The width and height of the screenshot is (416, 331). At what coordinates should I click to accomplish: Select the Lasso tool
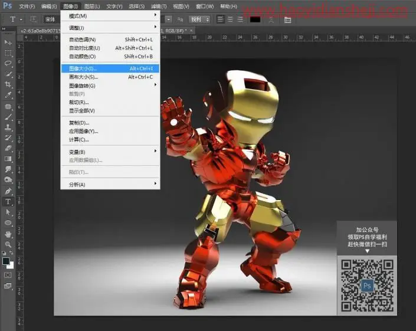[8, 63]
